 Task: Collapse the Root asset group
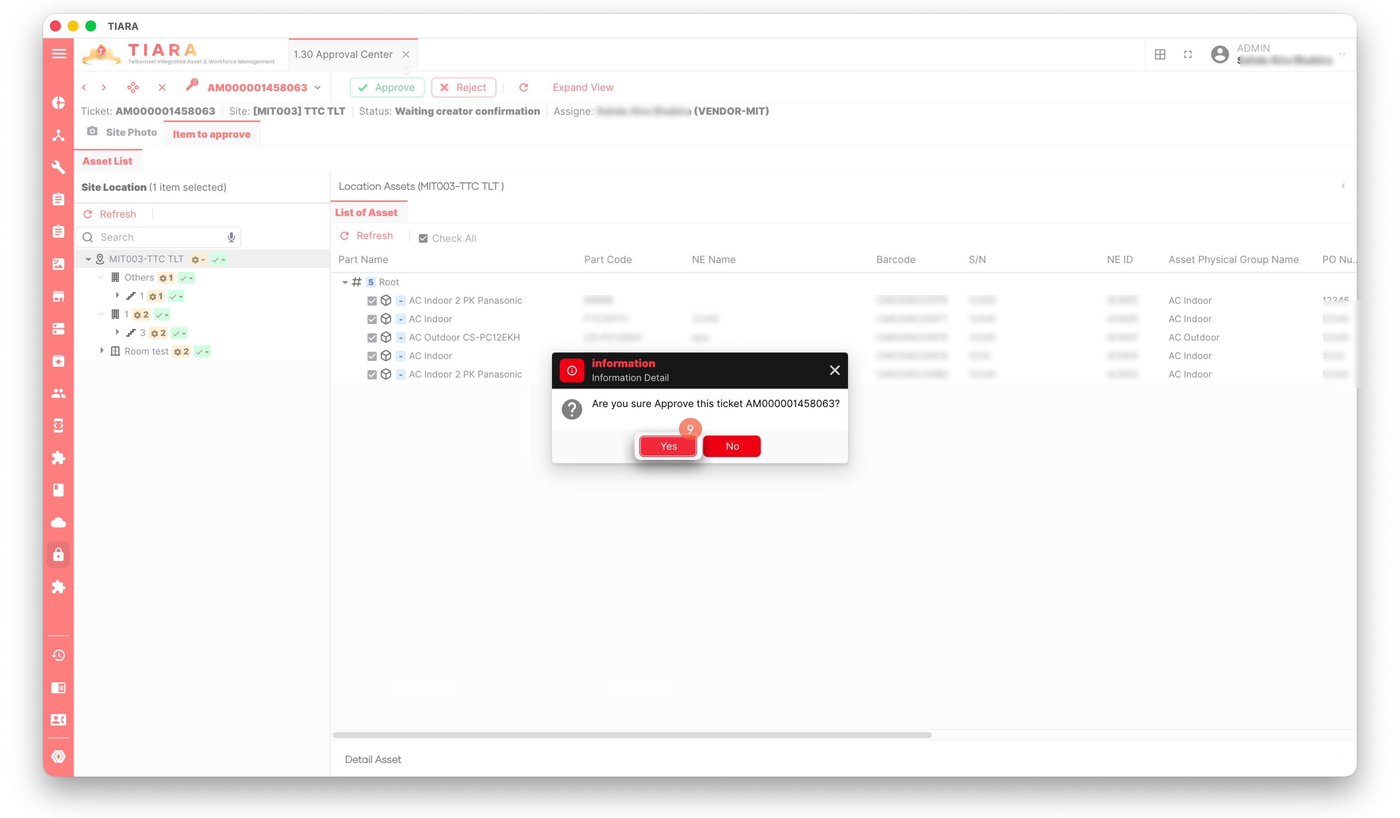345,282
